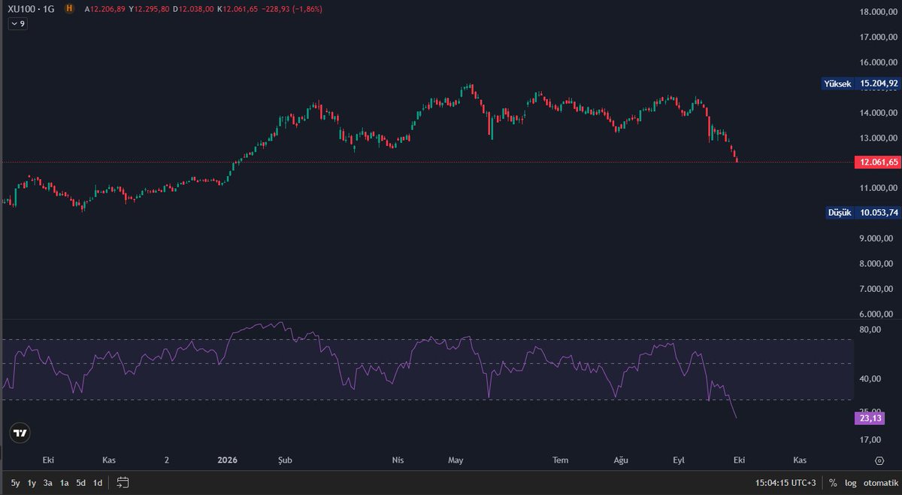Viewport: 902px width, 495px height.
Task: Select the 1a date range
Action: pos(65,482)
